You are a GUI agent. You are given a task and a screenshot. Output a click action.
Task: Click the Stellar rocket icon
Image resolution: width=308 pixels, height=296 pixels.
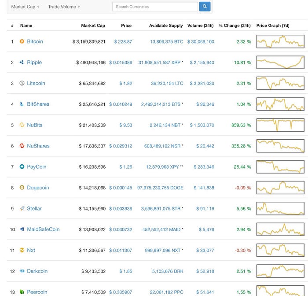(22, 208)
